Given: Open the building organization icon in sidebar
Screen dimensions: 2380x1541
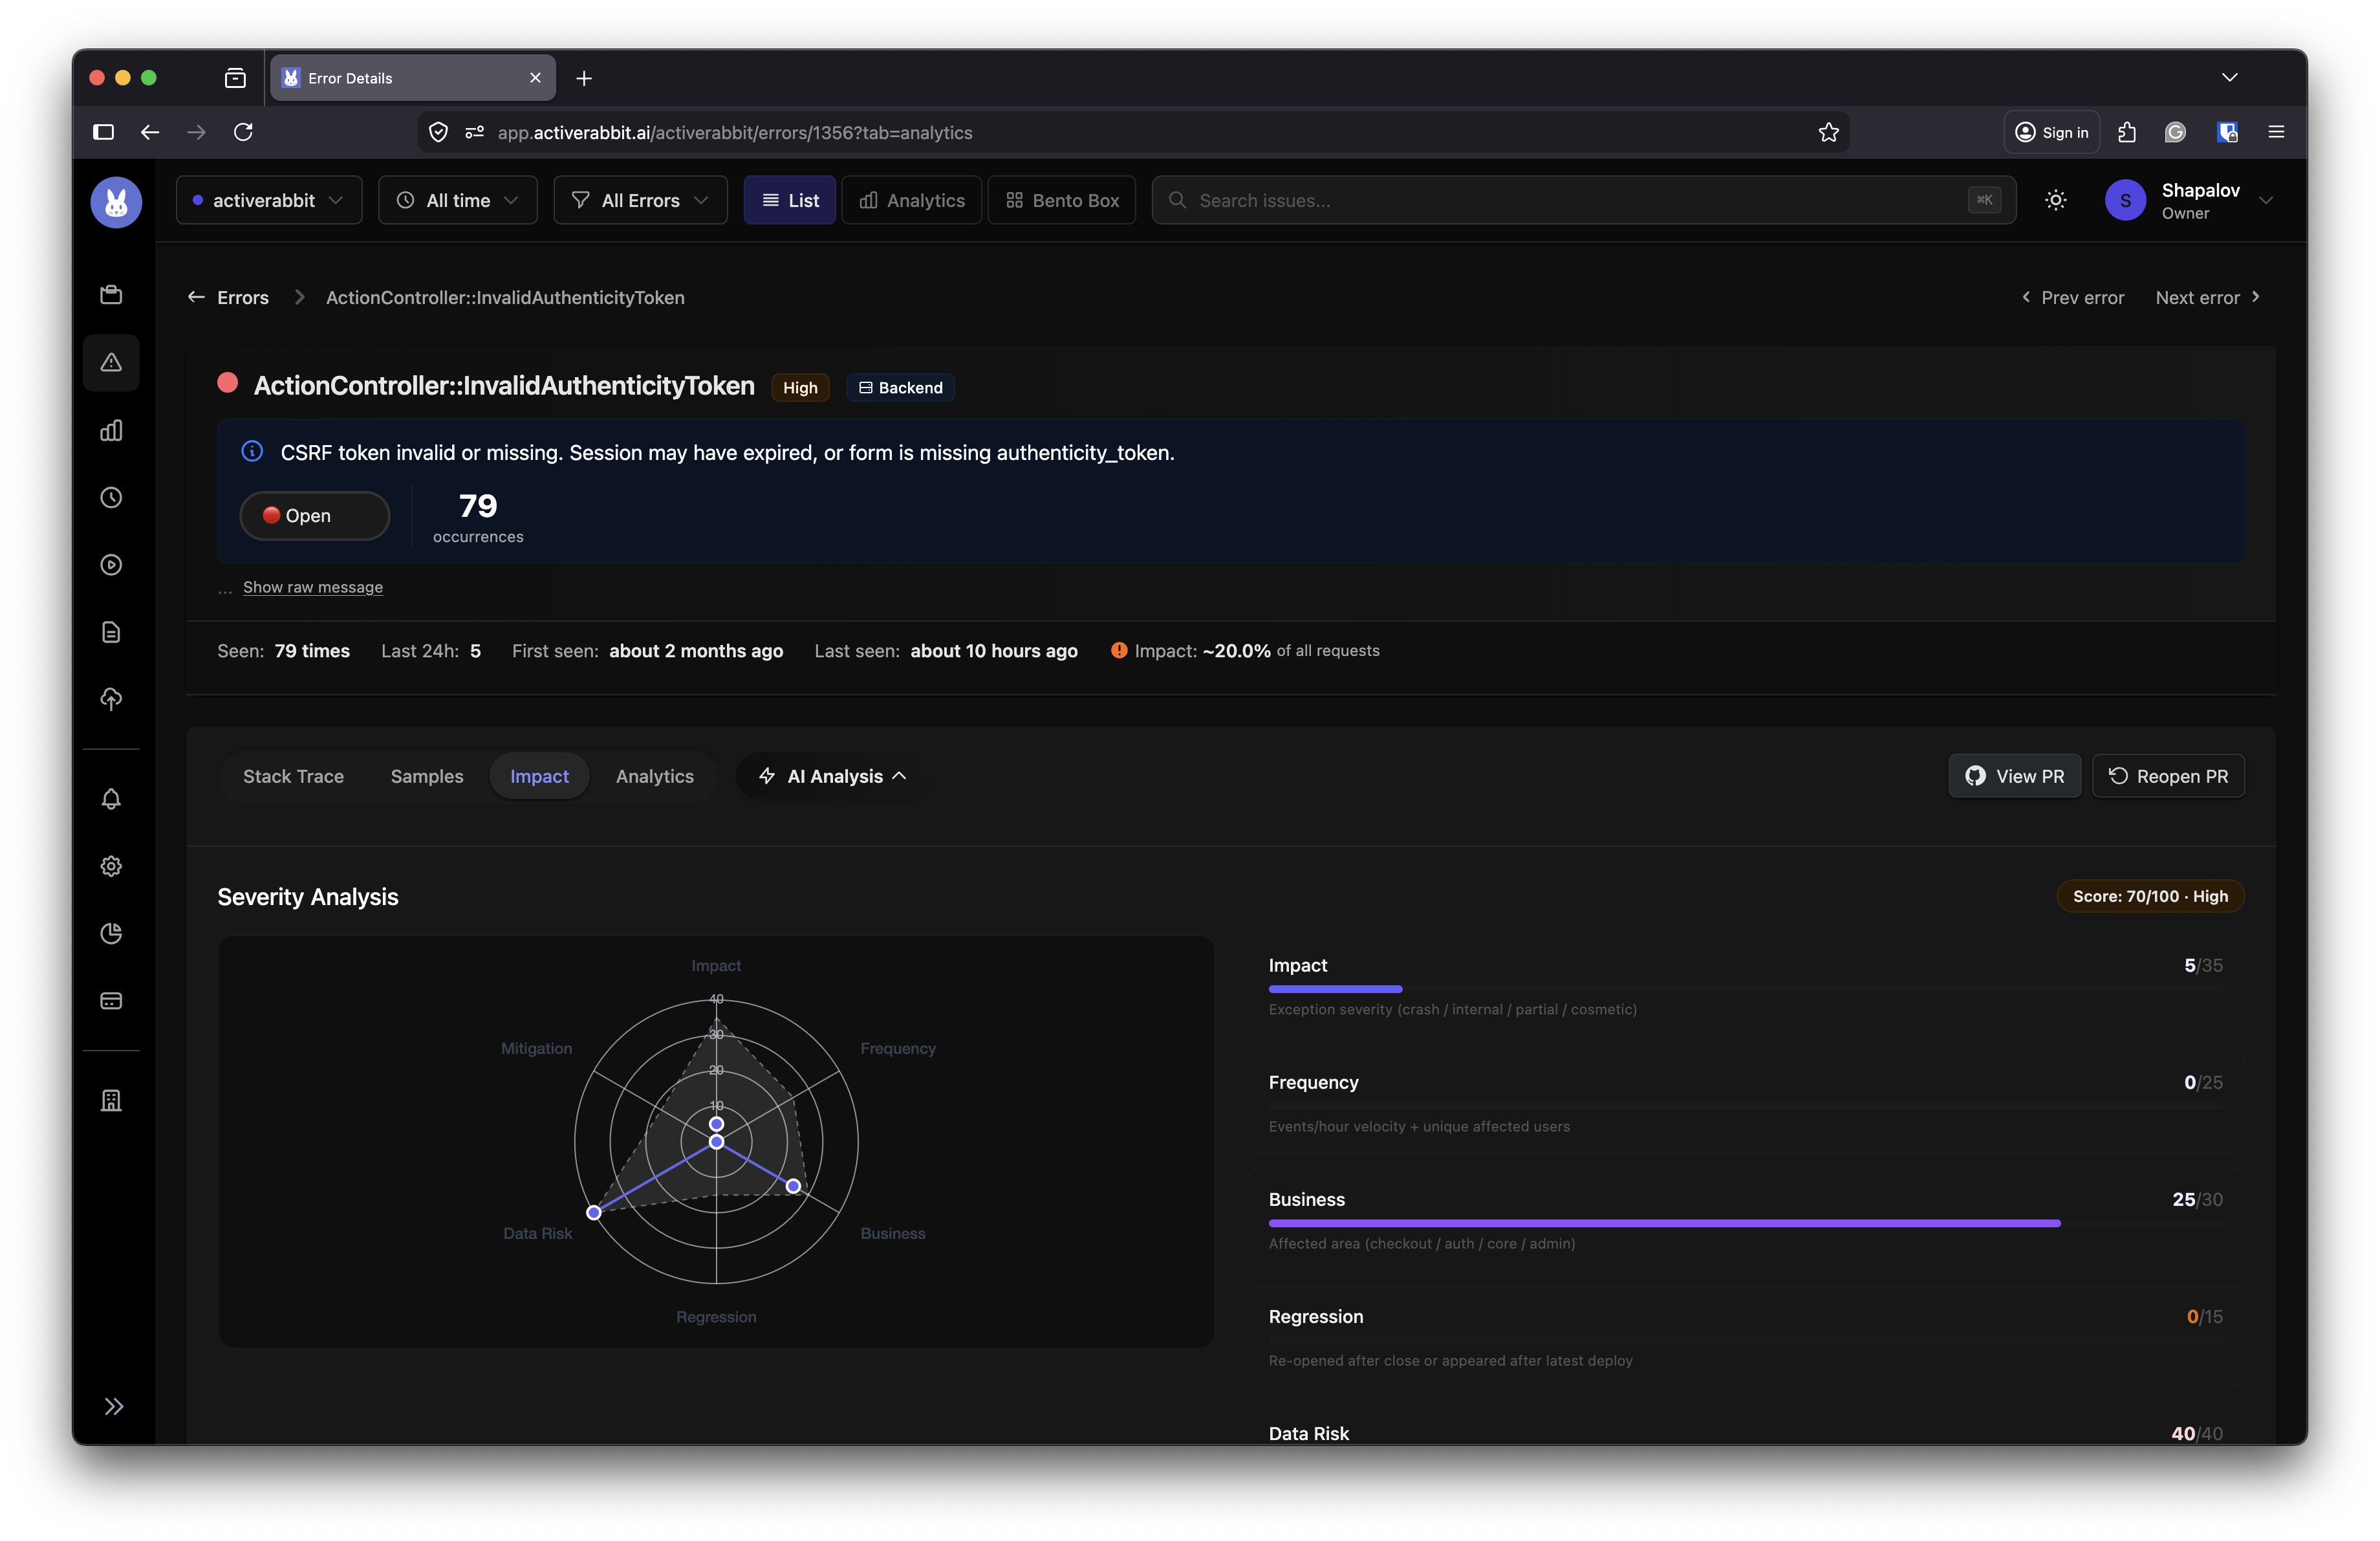Looking at the screenshot, I should [x=111, y=1100].
